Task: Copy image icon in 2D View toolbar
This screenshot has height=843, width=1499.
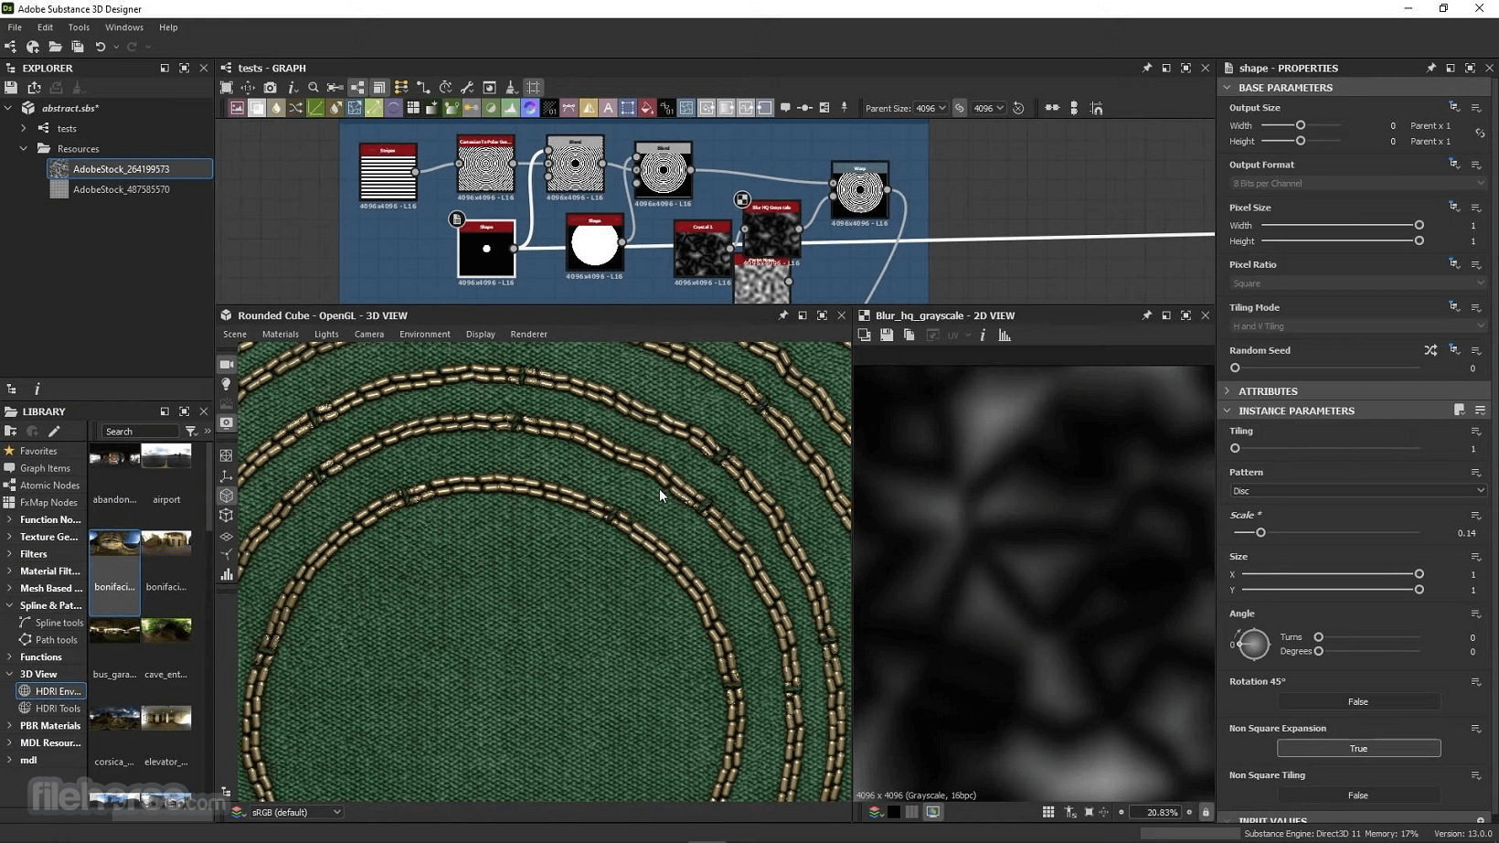Action: [x=909, y=336]
